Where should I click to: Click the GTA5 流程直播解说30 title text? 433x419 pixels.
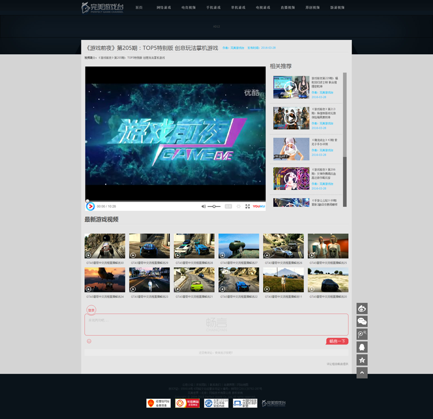(x=105, y=263)
